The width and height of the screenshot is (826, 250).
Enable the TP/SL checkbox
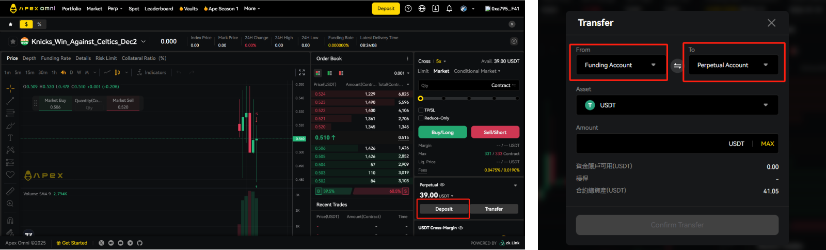click(x=421, y=110)
